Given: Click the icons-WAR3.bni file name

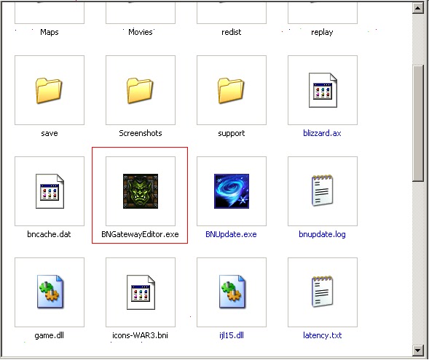Looking at the screenshot, I should click(x=140, y=335).
